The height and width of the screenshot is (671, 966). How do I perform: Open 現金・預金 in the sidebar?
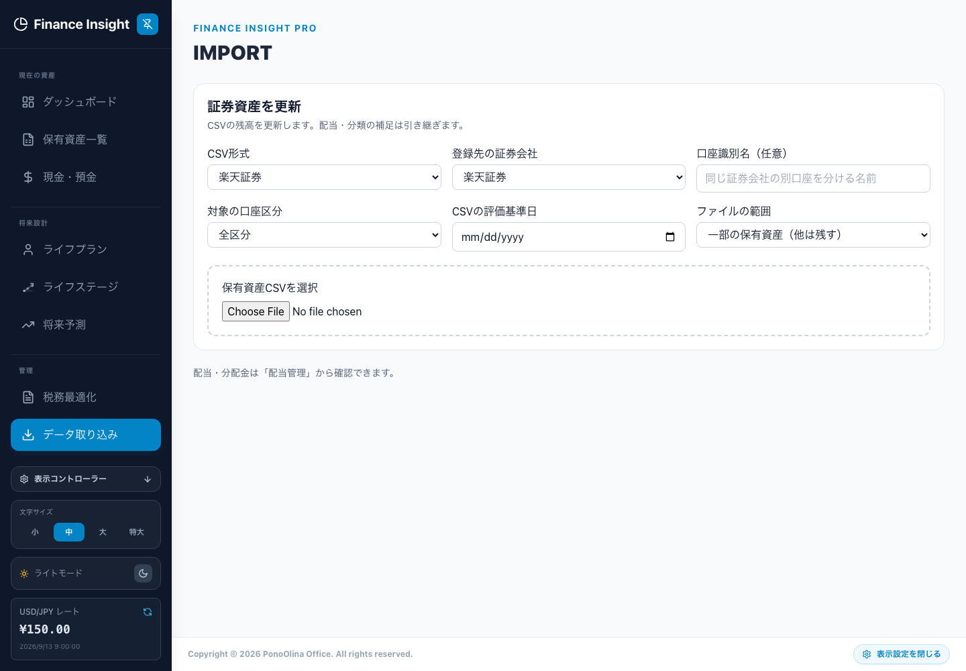click(86, 177)
